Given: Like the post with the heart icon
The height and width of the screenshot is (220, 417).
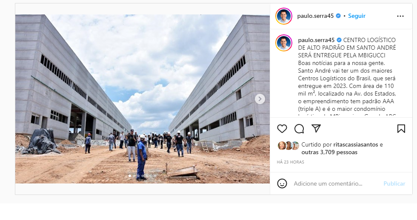Looking at the screenshot, I should (x=282, y=129).
